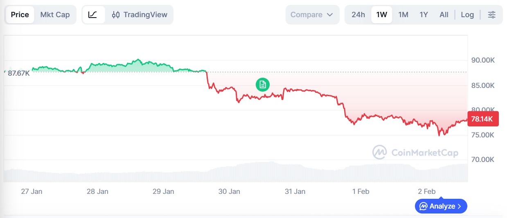Toggle the Log scale option
This screenshot has width=507, height=218.
pos(467,15)
